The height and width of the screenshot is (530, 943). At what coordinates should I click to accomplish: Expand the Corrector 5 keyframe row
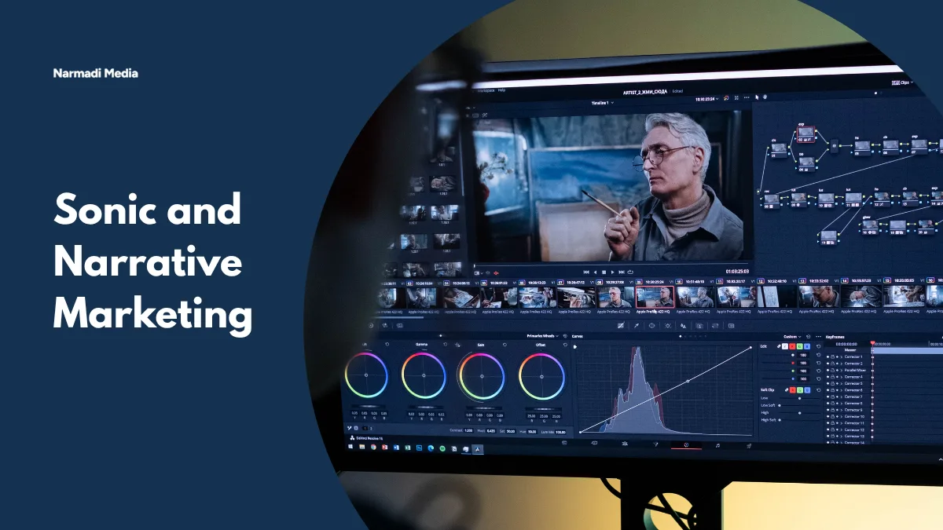tap(841, 383)
